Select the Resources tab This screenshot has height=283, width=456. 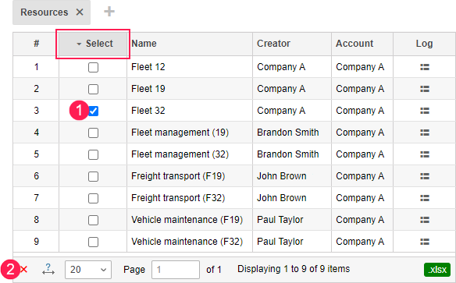[45, 12]
